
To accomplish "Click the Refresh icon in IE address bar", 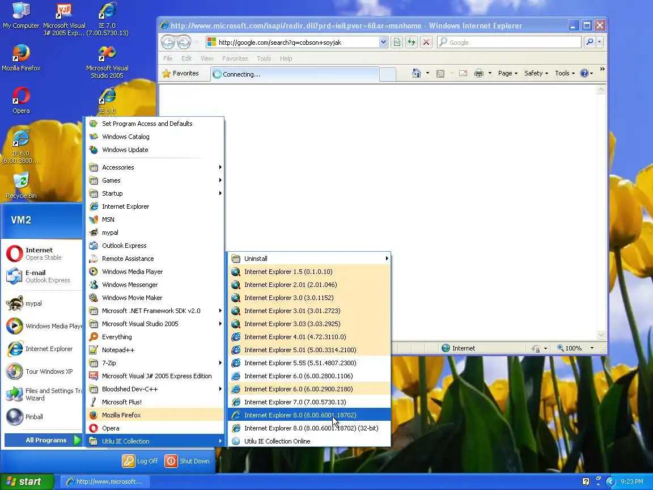I will coord(412,42).
